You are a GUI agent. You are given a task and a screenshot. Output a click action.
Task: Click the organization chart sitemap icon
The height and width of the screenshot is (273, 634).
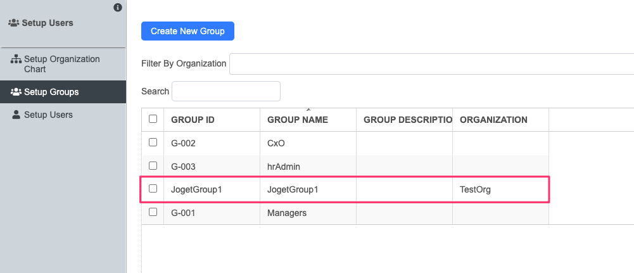tap(16, 60)
